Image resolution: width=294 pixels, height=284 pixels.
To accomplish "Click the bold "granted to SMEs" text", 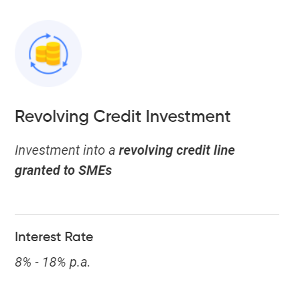I will point(63,171).
